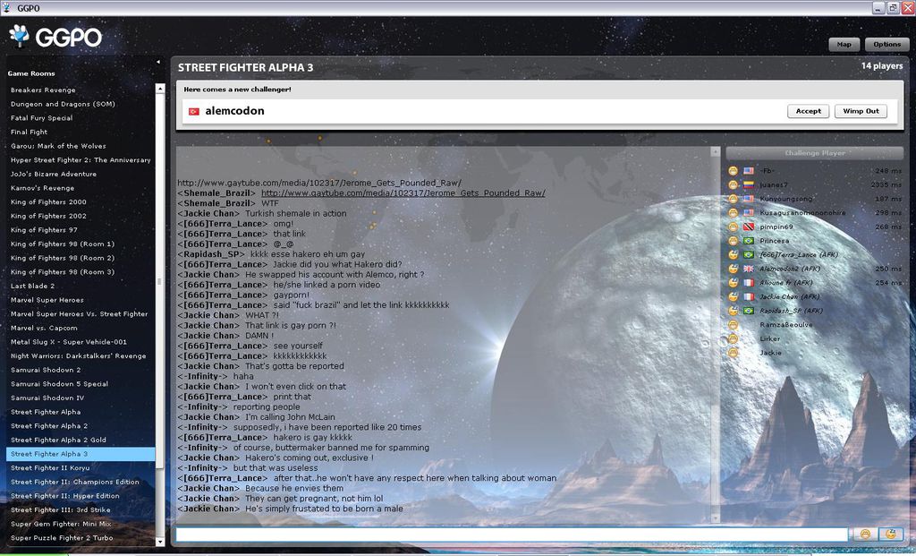The image size is (916, 556).
Task: Click the GGPO logo in the header
Action: (55, 37)
